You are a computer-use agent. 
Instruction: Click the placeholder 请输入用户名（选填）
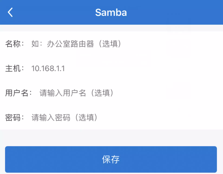pyautogui.click(x=77, y=93)
